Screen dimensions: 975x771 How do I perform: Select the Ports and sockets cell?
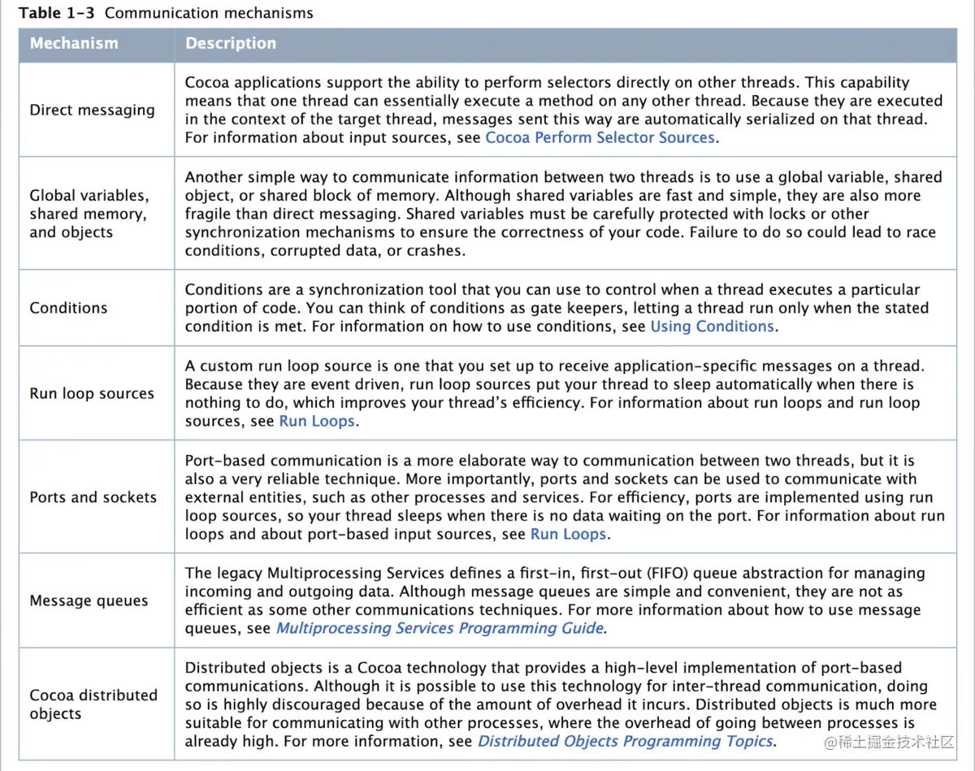97,497
